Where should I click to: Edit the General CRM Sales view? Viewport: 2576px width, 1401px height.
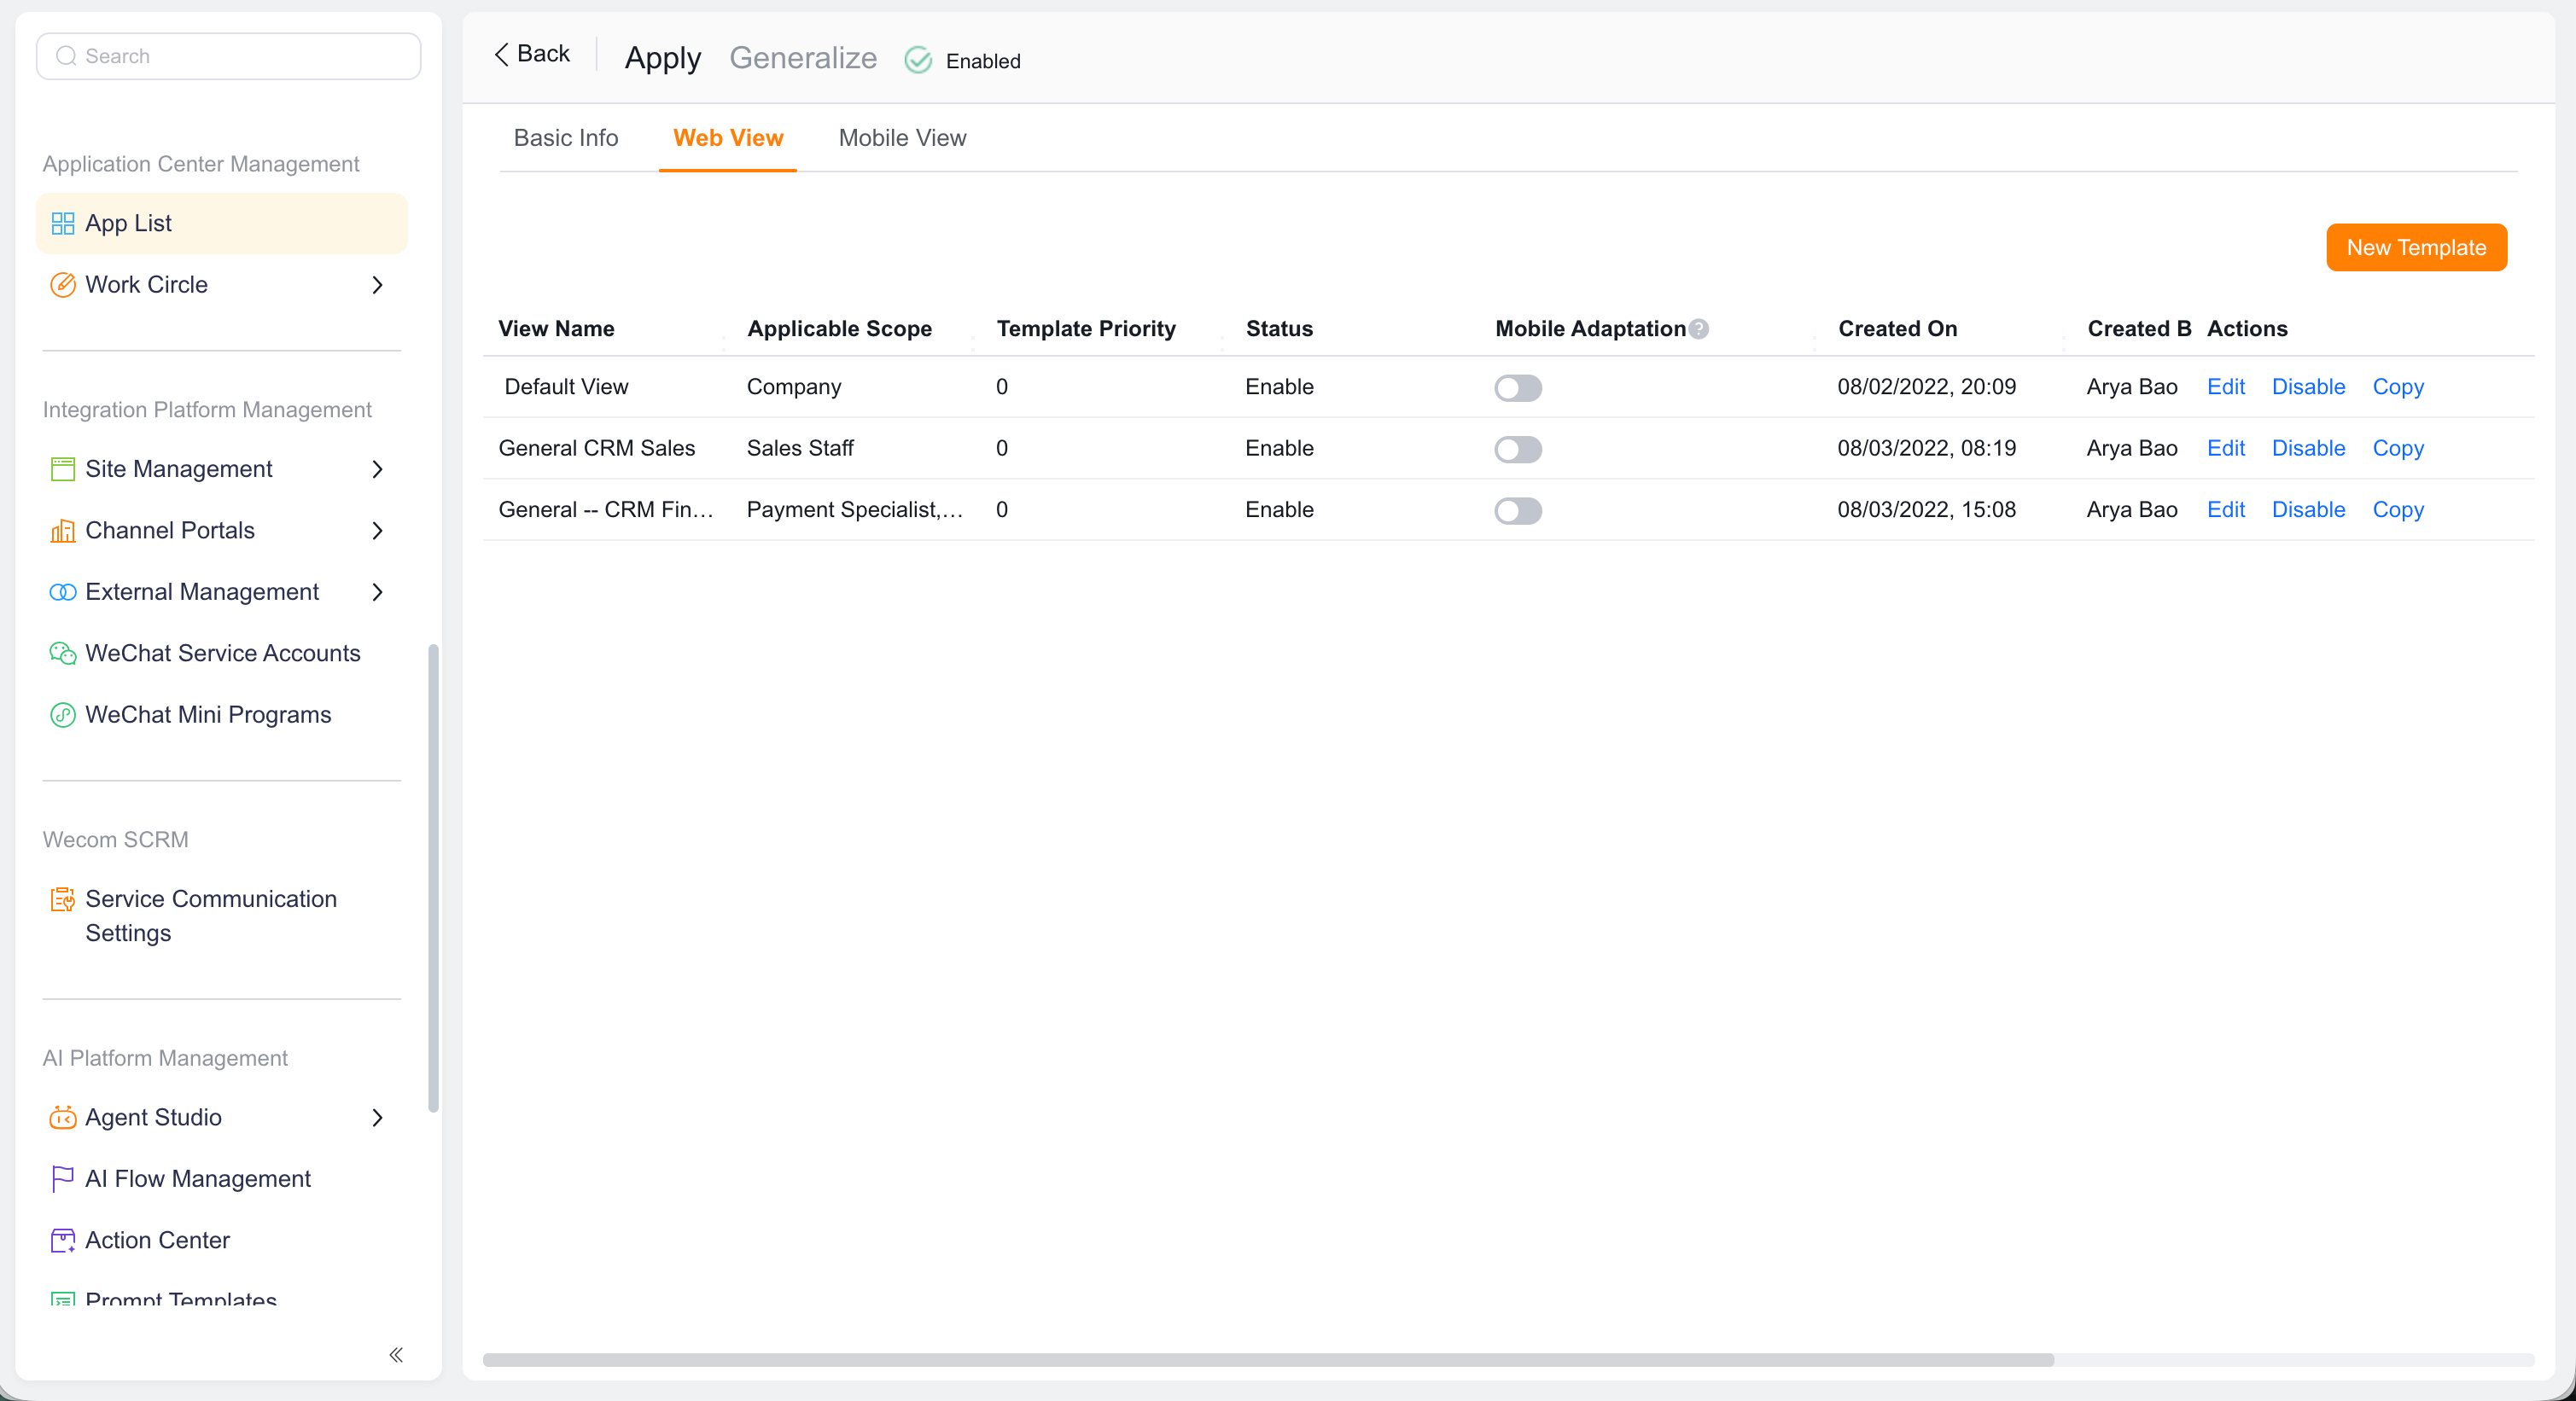(2226, 449)
